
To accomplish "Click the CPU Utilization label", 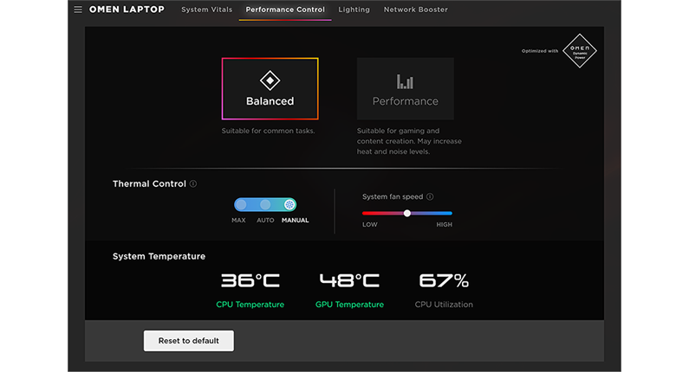I will (444, 305).
